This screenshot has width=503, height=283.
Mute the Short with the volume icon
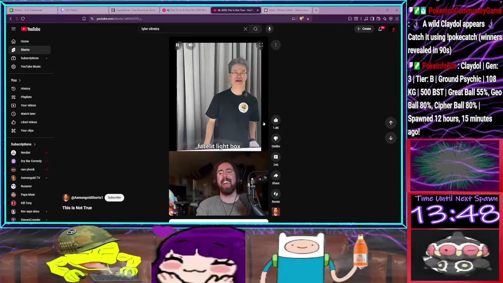pyautogui.click(x=190, y=45)
